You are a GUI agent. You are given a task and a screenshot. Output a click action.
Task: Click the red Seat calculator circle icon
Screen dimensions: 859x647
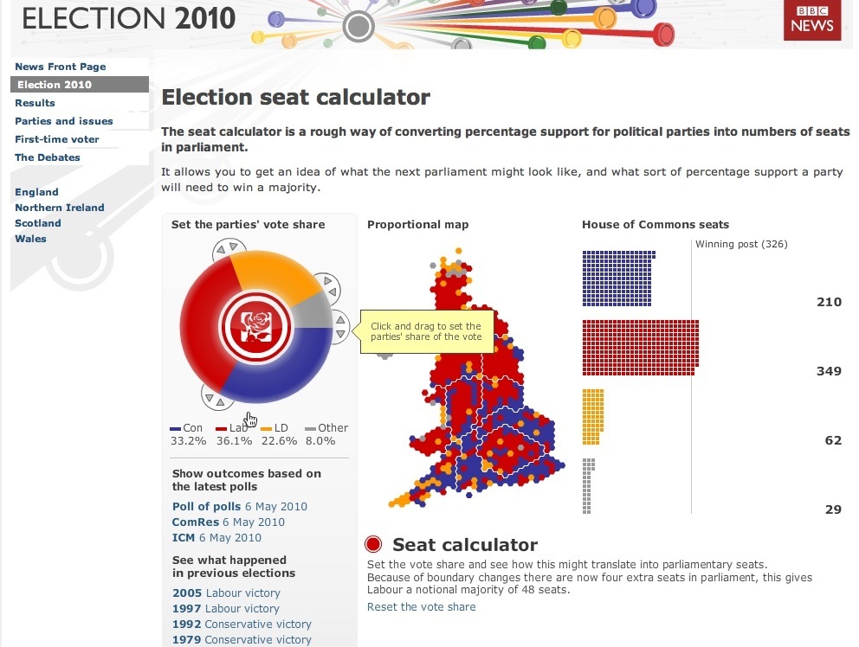373,544
